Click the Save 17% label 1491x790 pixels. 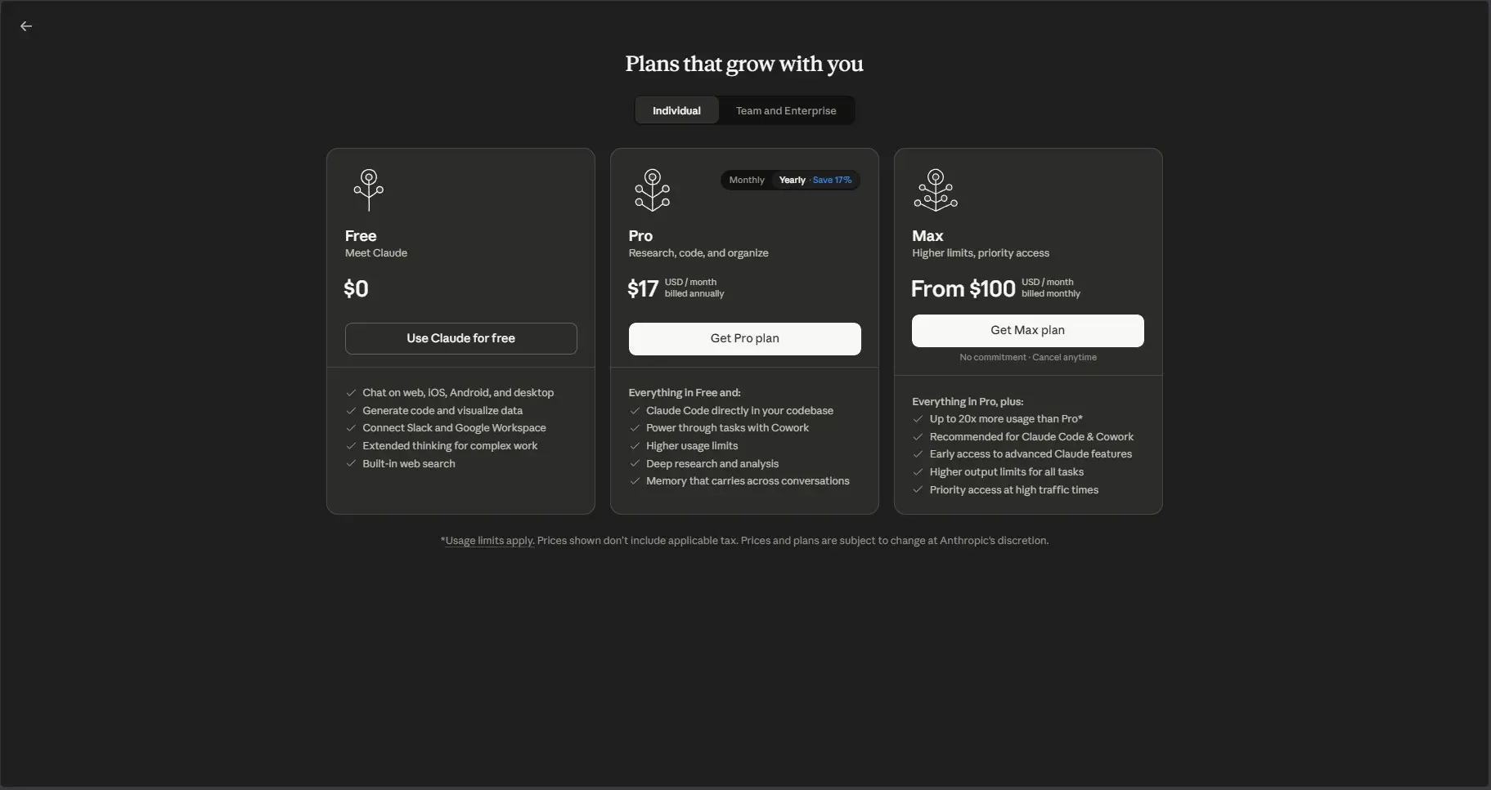pos(832,180)
